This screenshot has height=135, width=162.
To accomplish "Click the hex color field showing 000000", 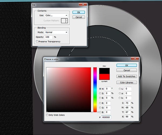I will [106, 117].
